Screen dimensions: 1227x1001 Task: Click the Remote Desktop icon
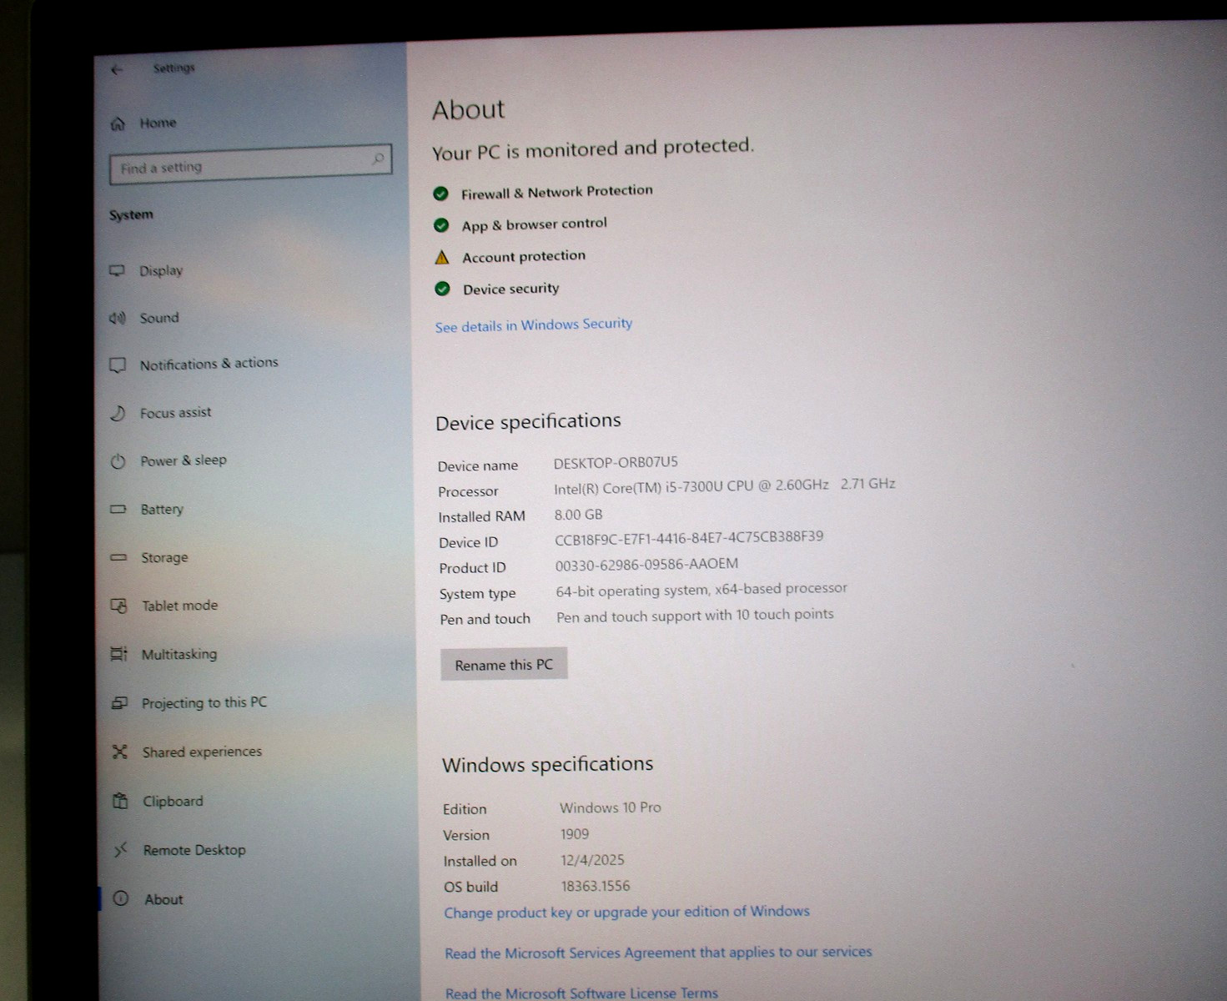click(x=121, y=850)
